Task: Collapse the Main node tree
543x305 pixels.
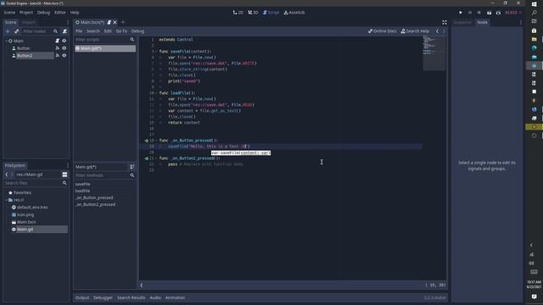Action: (6, 41)
